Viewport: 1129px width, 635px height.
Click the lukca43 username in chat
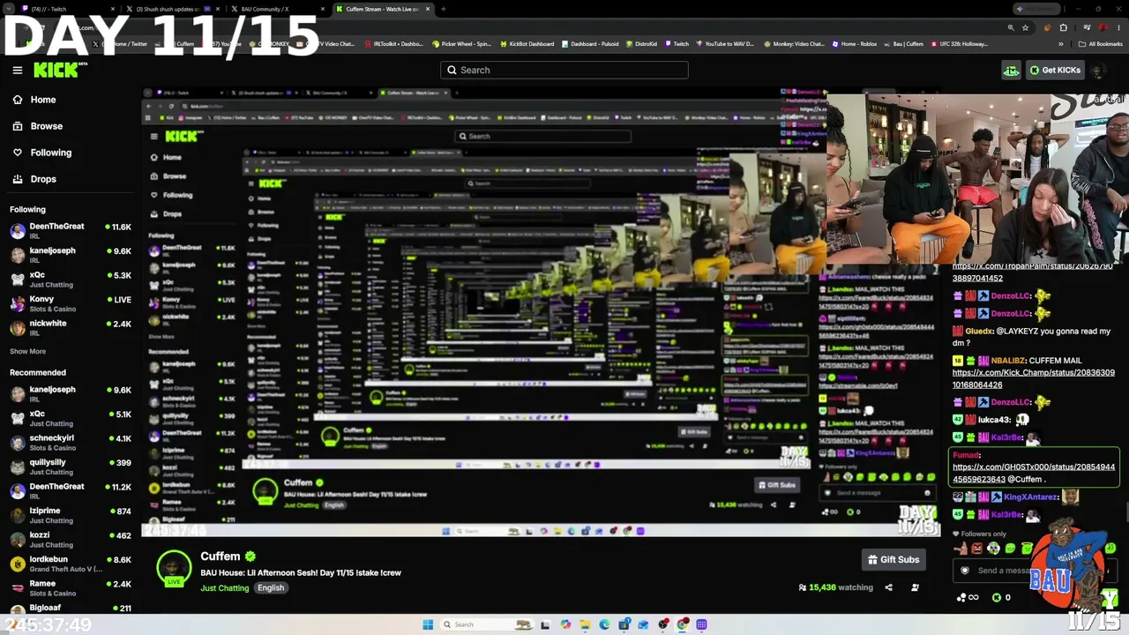(x=993, y=420)
